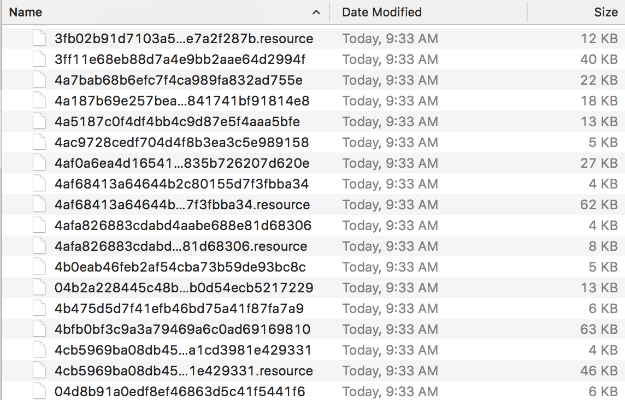Image resolution: width=625 pixels, height=400 pixels.
Task: Click file icon for 04b2a228445c48b...b0d54ecb5217229
Action: (39, 287)
